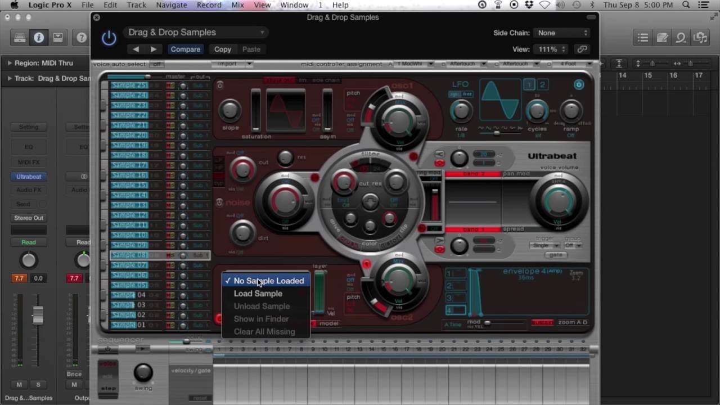
Task: Open the Loop Browser icon
Action: (681, 38)
